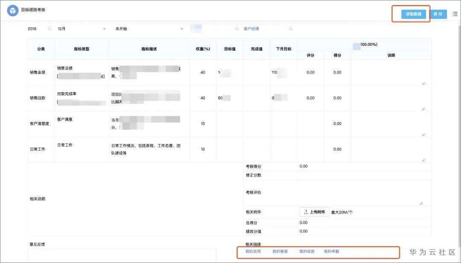Screen dimensions: 461x263
Task: Click the 2019 year field
Action: point(39,29)
